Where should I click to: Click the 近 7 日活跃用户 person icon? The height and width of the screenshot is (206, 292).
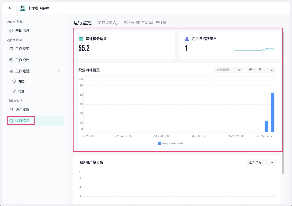pyautogui.click(x=187, y=39)
